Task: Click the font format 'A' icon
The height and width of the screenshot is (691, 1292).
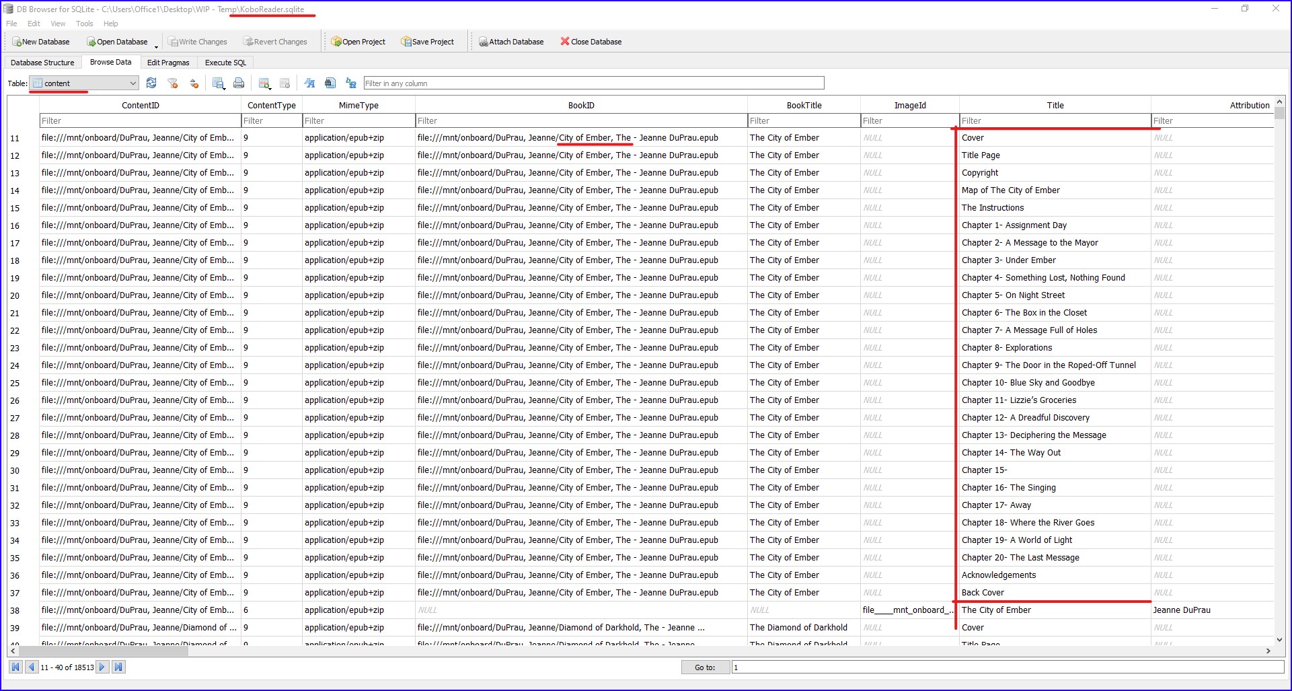Action: [x=309, y=83]
